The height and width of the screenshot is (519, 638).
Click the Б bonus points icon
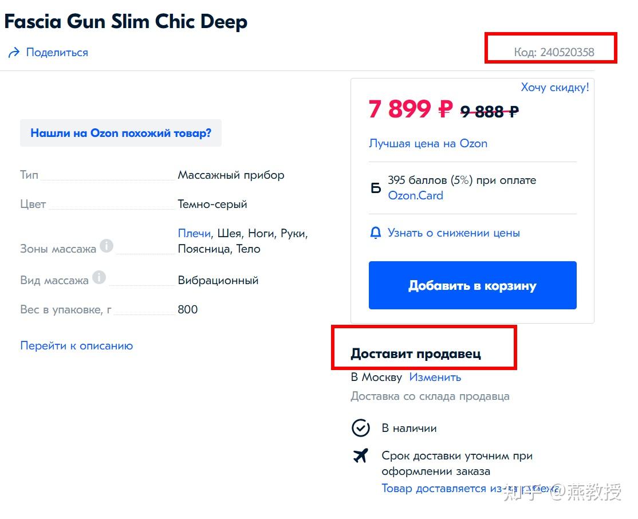pyautogui.click(x=376, y=188)
